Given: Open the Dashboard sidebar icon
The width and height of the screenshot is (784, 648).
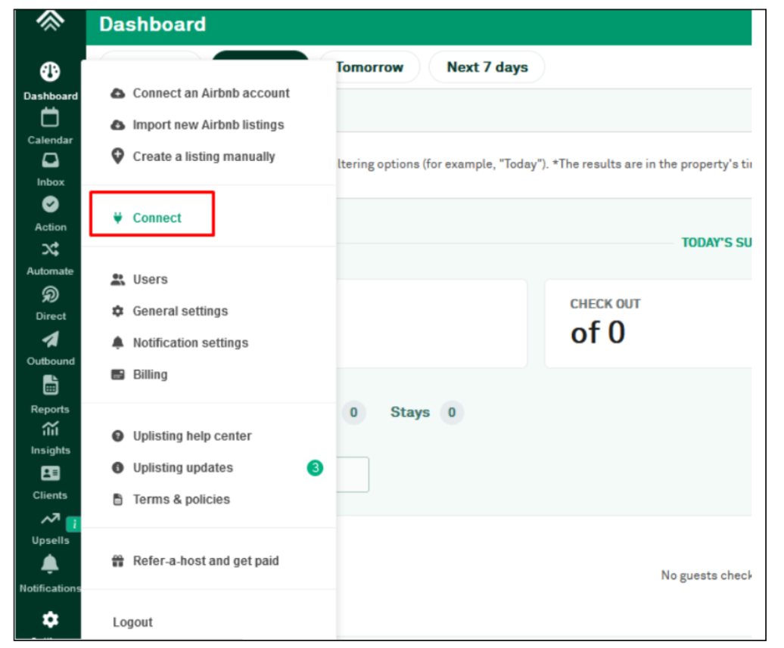Looking at the screenshot, I should 50,72.
